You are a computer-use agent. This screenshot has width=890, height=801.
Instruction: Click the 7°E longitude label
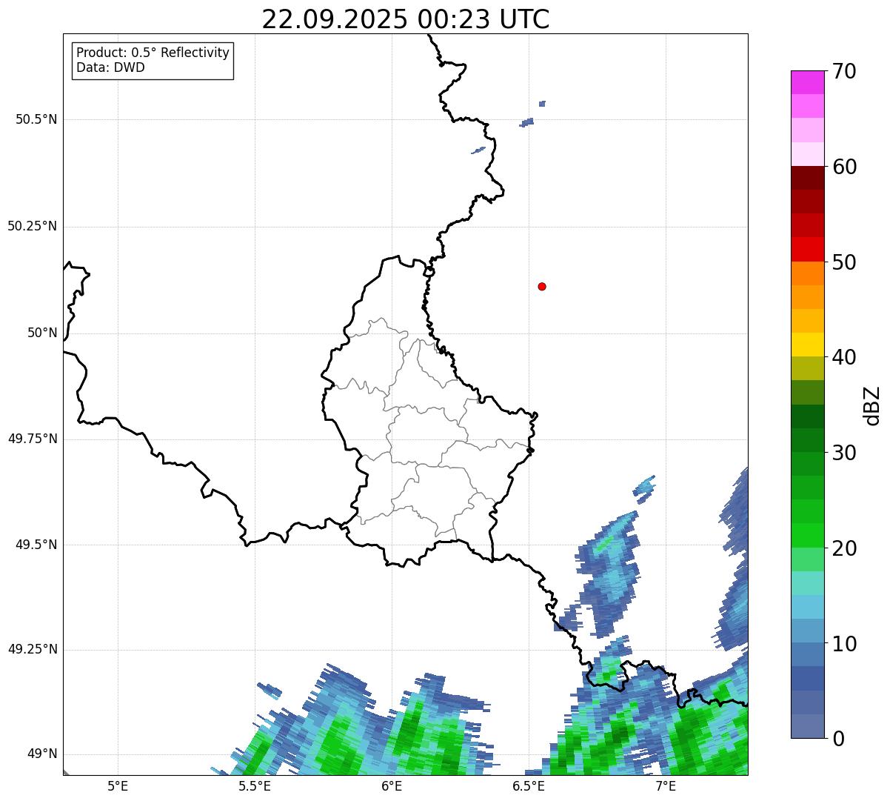(x=666, y=785)
